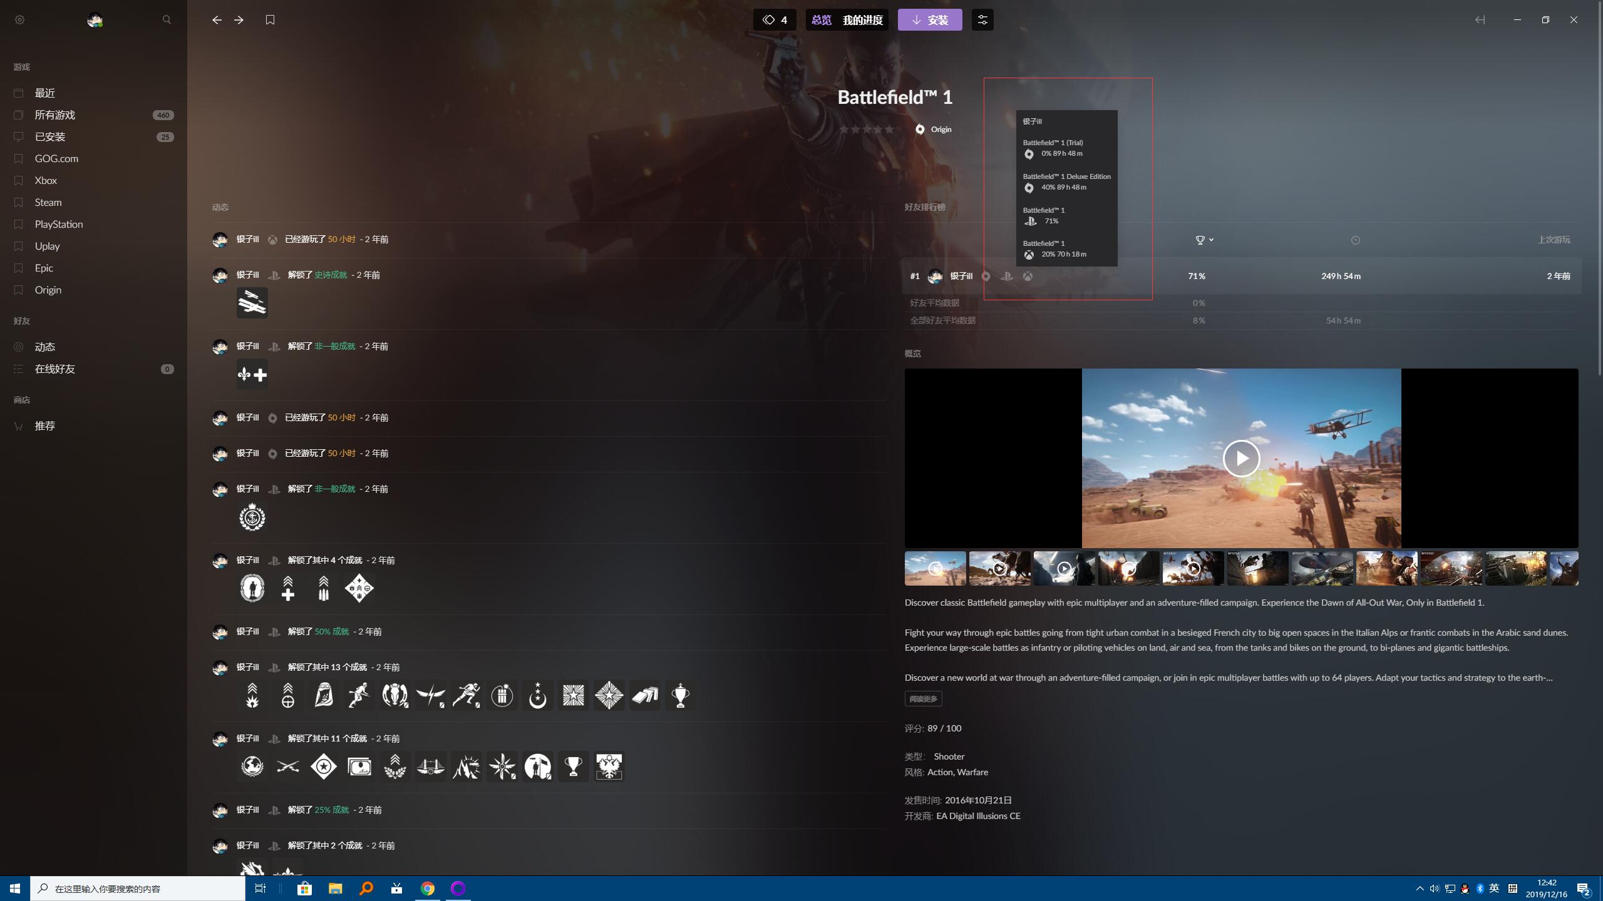Sort leaderboard by 上次游玩 column

click(1554, 240)
